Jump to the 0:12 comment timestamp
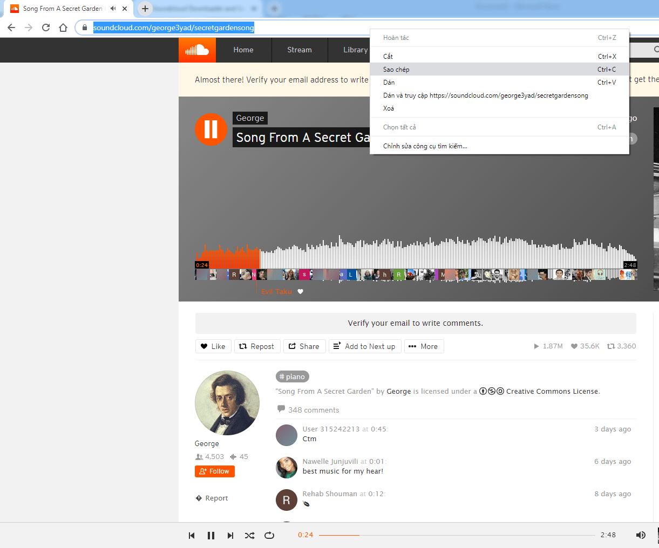 point(376,494)
